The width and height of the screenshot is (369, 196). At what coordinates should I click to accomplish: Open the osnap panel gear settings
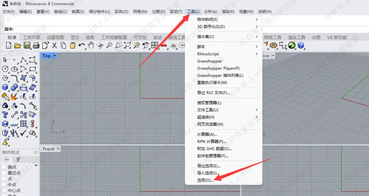point(36,153)
